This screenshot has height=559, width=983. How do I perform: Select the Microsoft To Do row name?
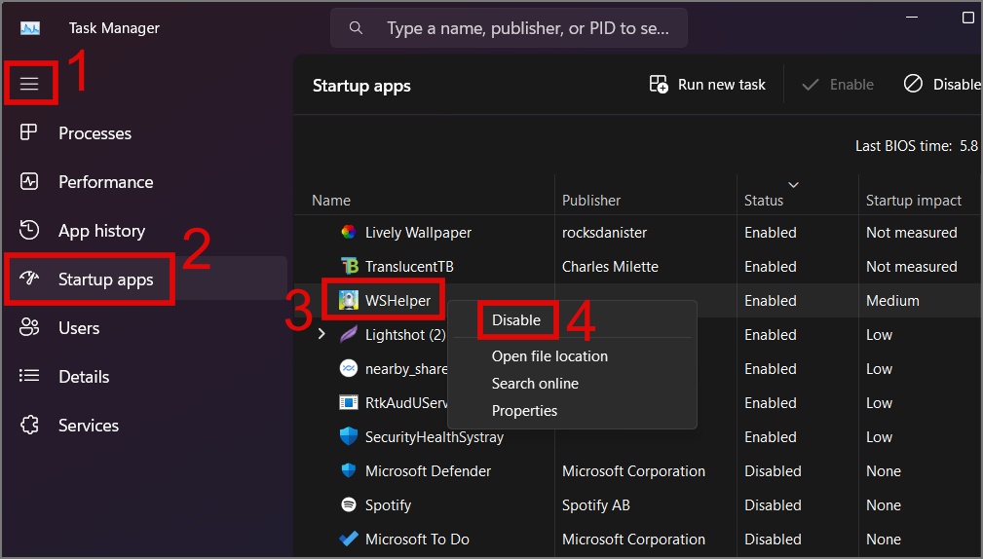point(417,539)
